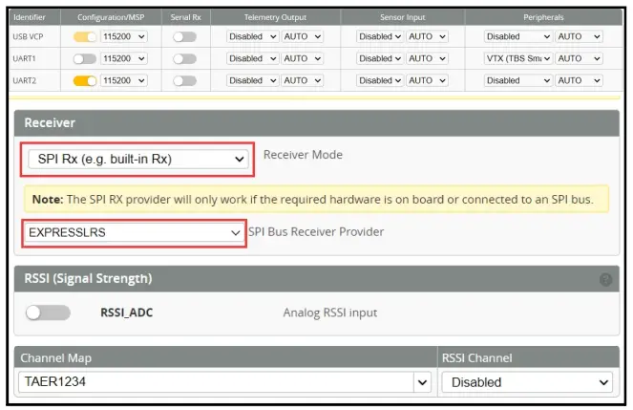Open the Channel Map dropdown arrow
633x410 pixels.
(423, 382)
